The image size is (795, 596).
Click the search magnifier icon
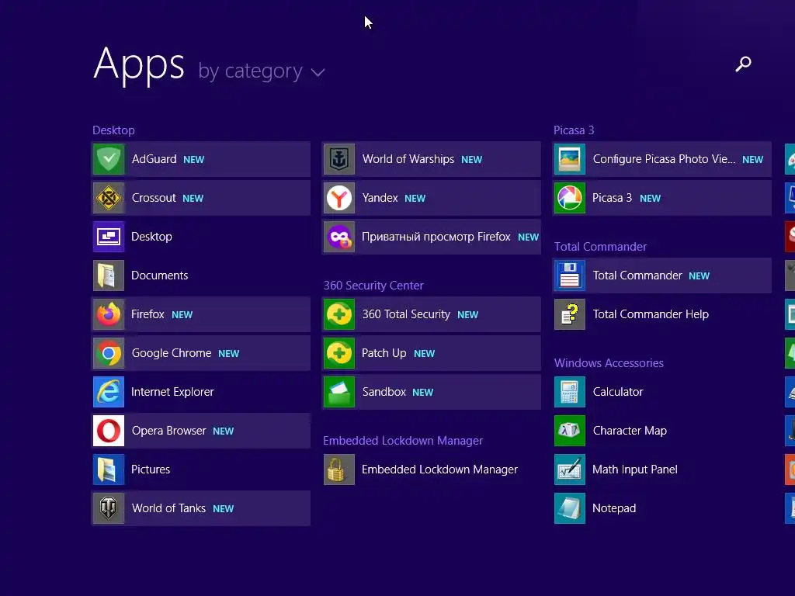[743, 64]
